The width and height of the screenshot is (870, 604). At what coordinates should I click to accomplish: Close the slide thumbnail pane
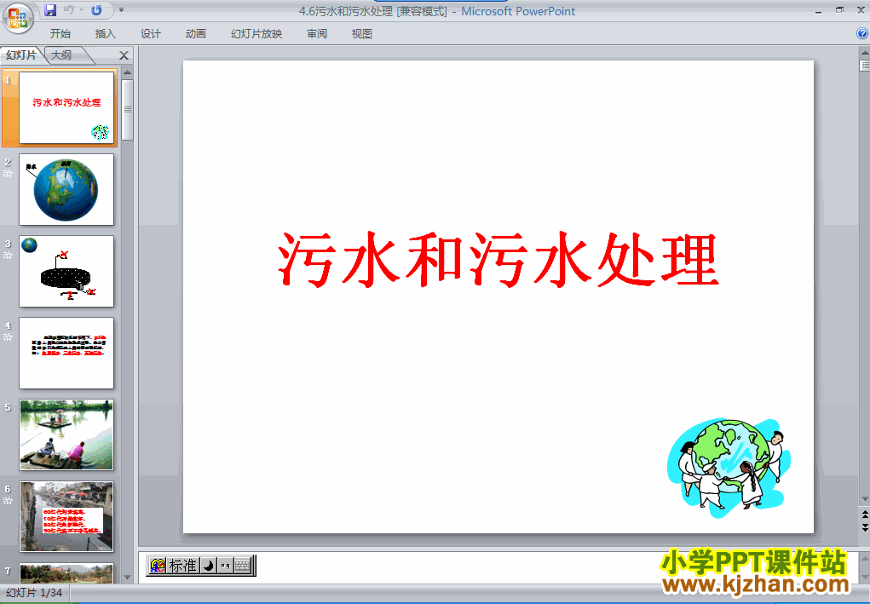(124, 55)
